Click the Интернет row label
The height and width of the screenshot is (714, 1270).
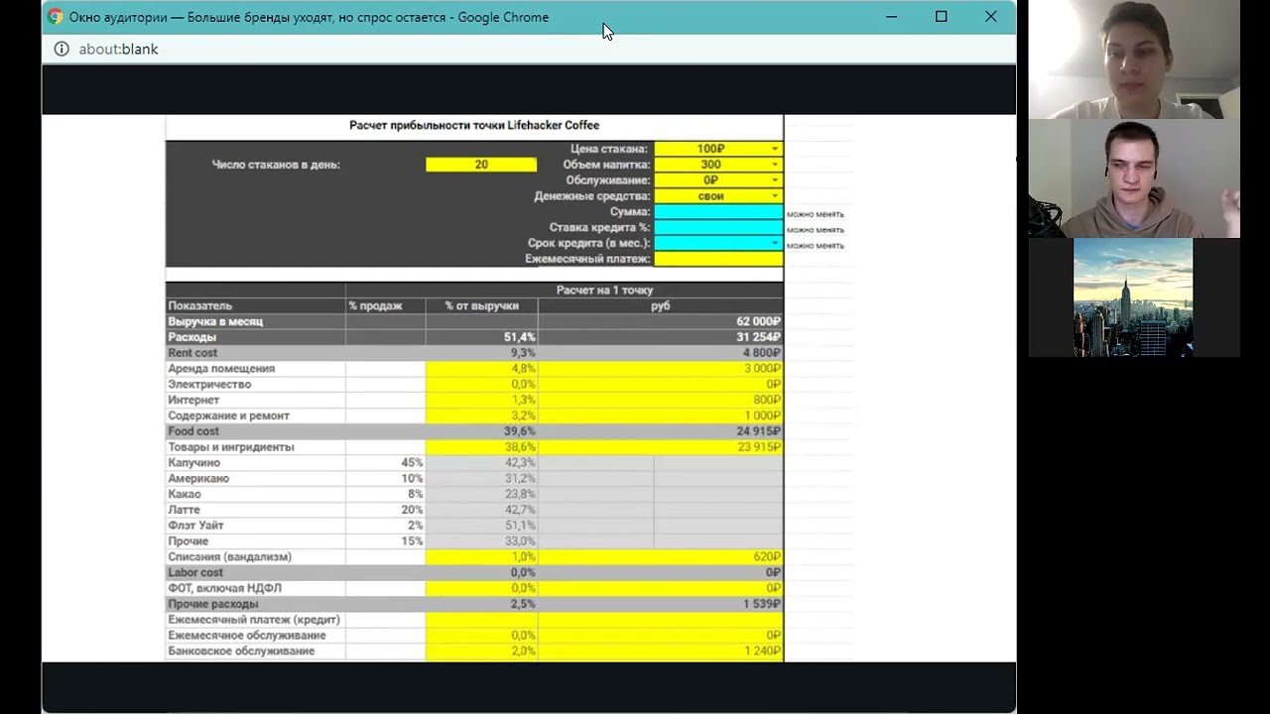(193, 401)
